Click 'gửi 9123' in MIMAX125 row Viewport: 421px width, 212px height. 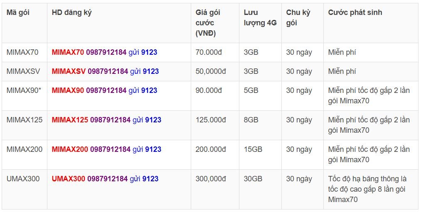point(147,120)
